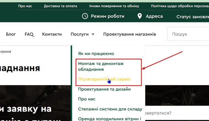Select Як ми працюємо from dropdown
Image resolution: width=209 pixels, height=121 pixels.
coord(96,54)
